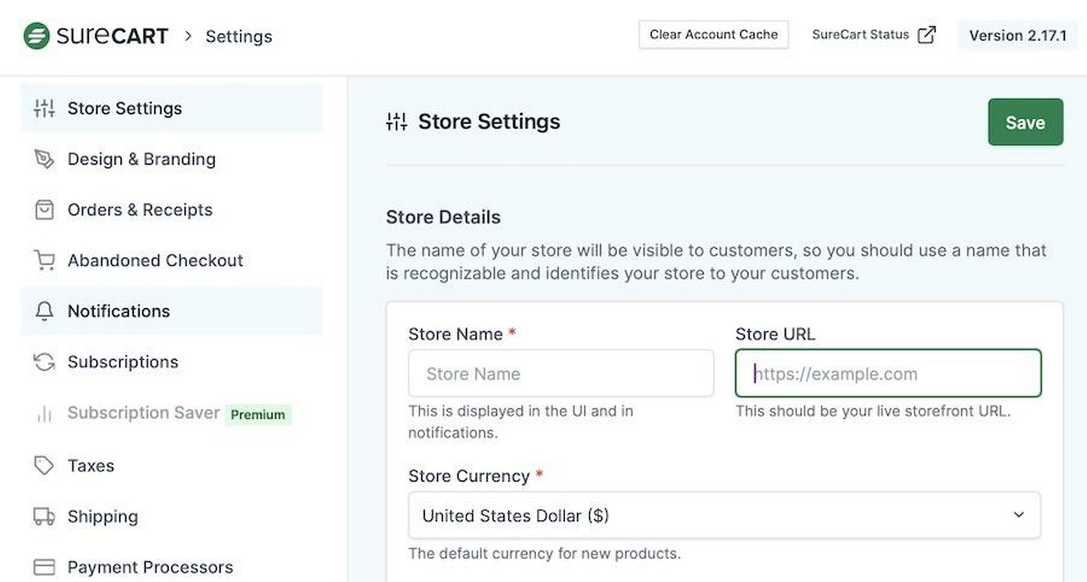Click the Settings breadcrumb
Image resolution: width=1087 pixels, height=582 pixels.
(239, 36)
